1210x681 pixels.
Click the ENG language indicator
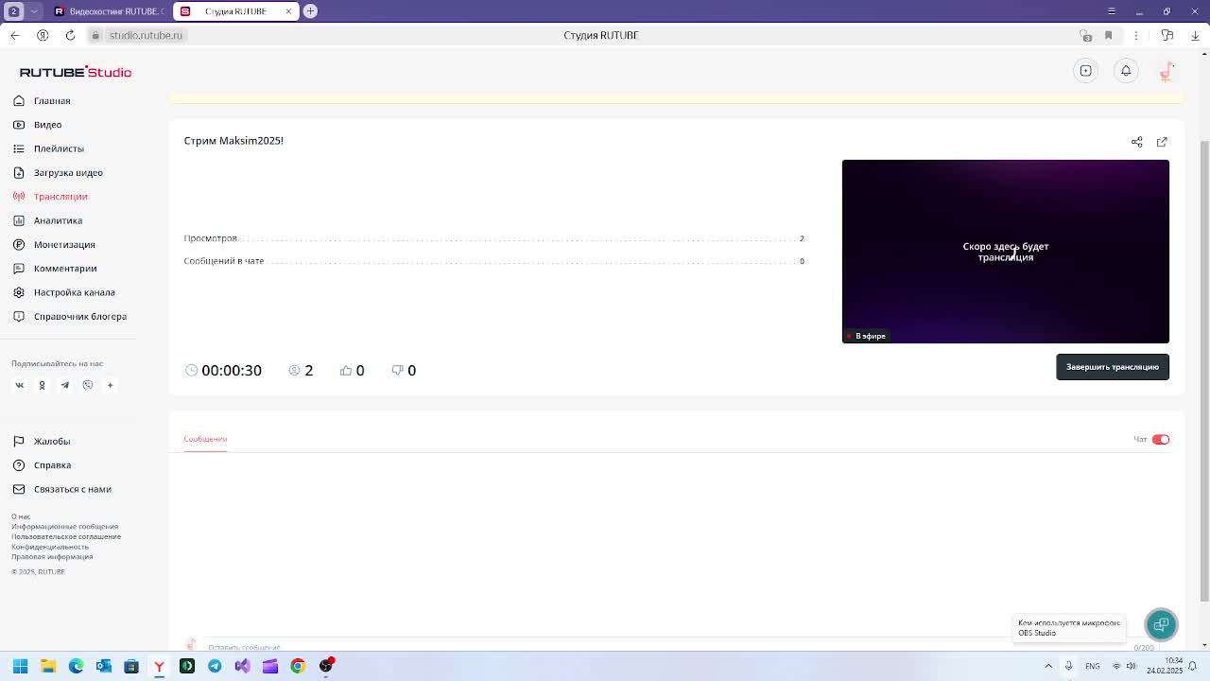click(x=1092, y=666)
